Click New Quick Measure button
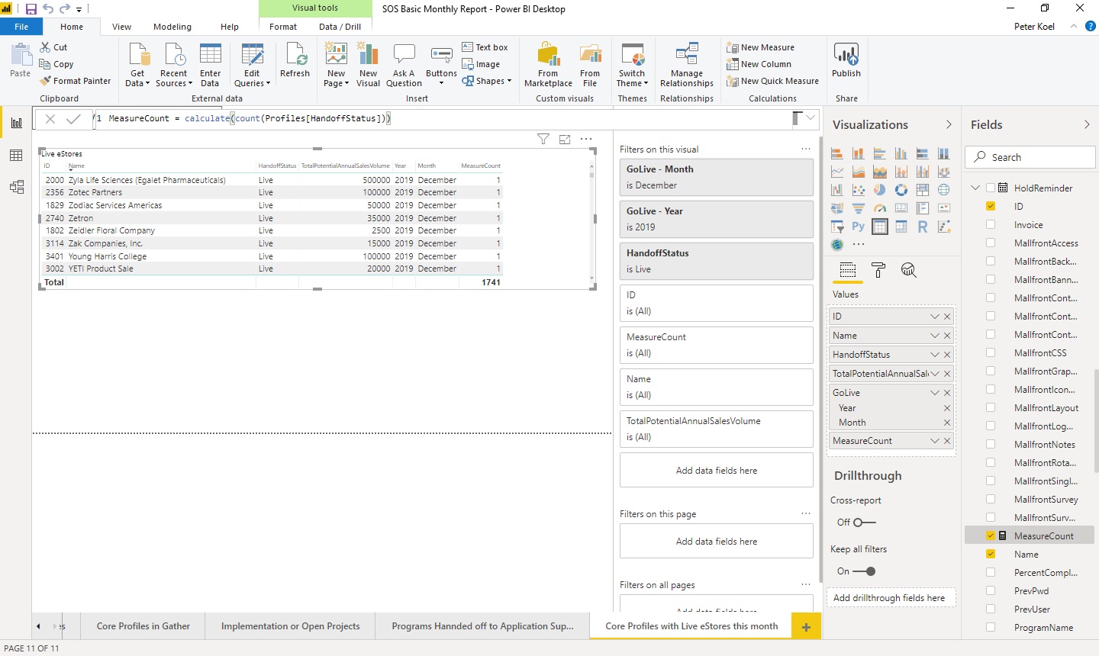This screenshot has width=1099, height=656. pos(772,81)
